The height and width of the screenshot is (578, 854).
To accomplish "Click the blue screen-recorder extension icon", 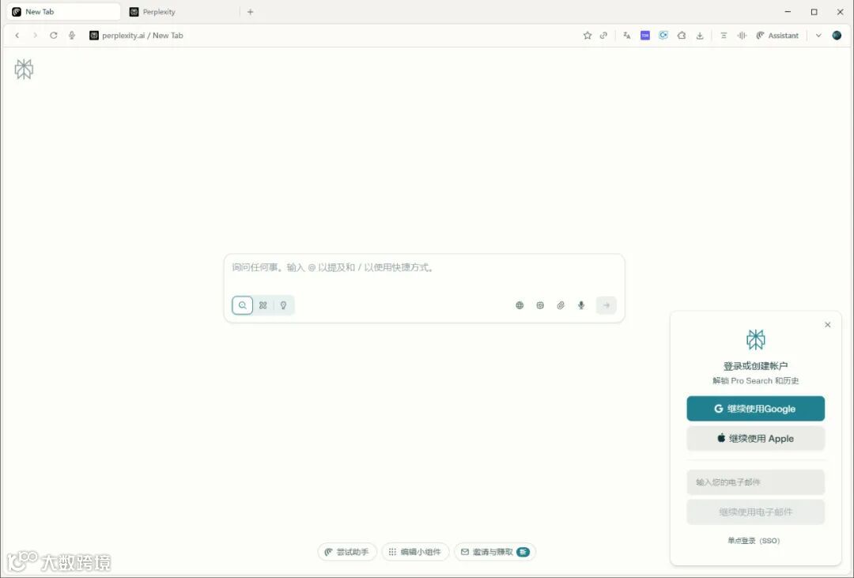I will point(663,36).
